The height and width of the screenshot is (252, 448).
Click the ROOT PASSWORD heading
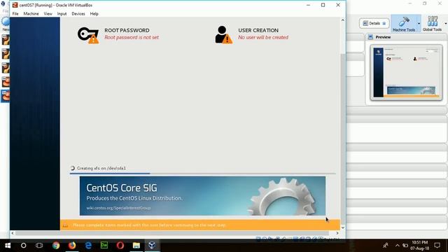pos(127,30)
